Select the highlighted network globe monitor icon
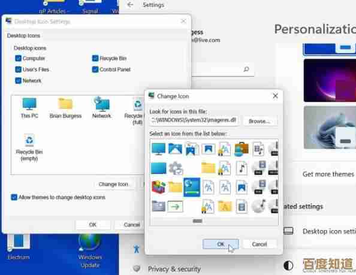The height and width of the screenshot is (275, 356). pyautogui.click(x=192, y=187)
